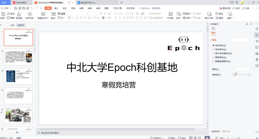This screenshot has height=139, width=259.
Task: Click the 当页开始 slideshow play icon
Action: (30, 14)
